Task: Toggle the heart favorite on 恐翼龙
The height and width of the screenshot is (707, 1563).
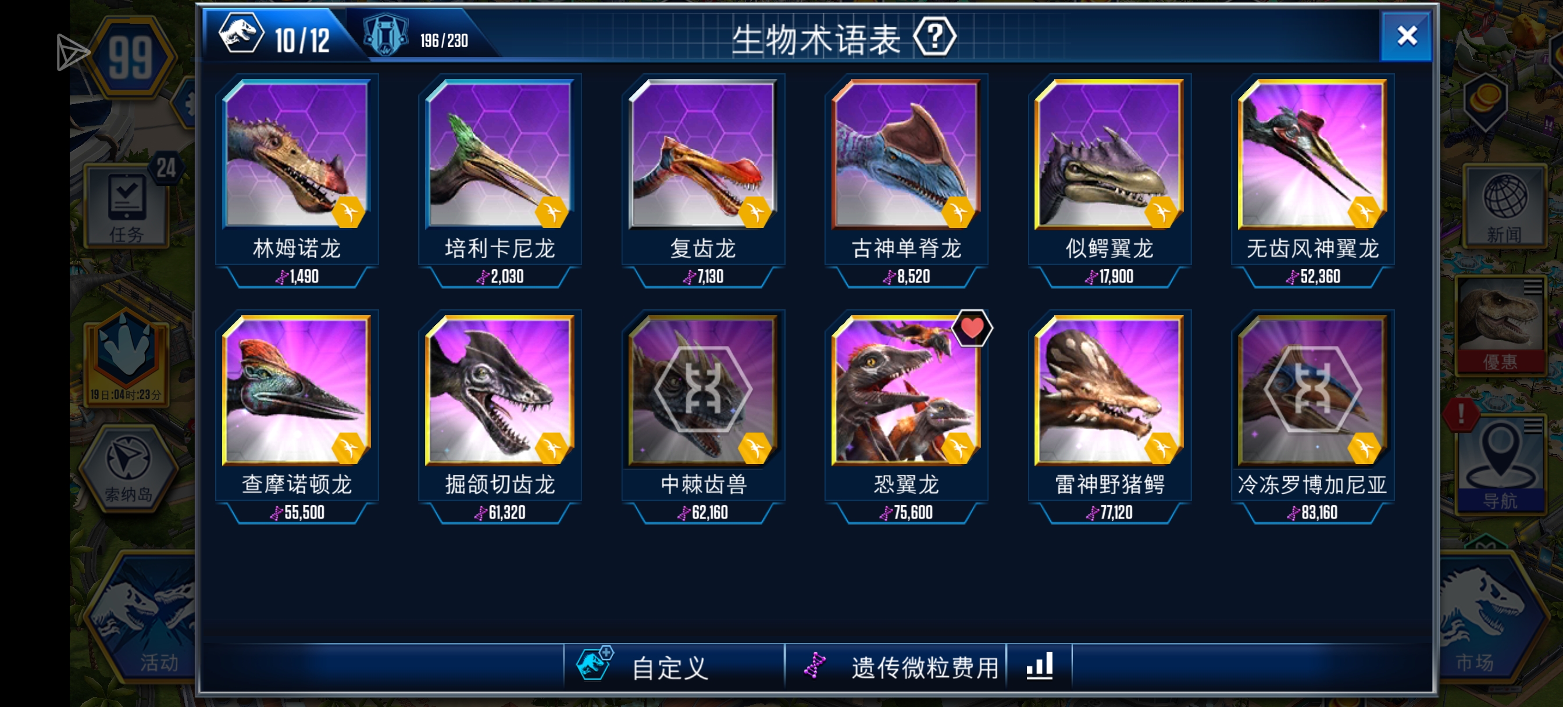Action: [972, 328]
